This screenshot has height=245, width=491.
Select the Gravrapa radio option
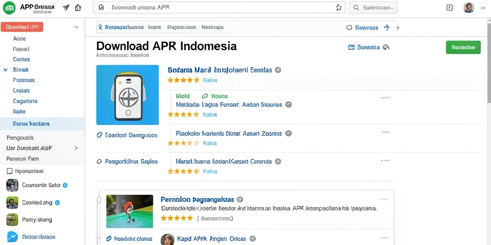pyautogui.click(x=350, y=27)
